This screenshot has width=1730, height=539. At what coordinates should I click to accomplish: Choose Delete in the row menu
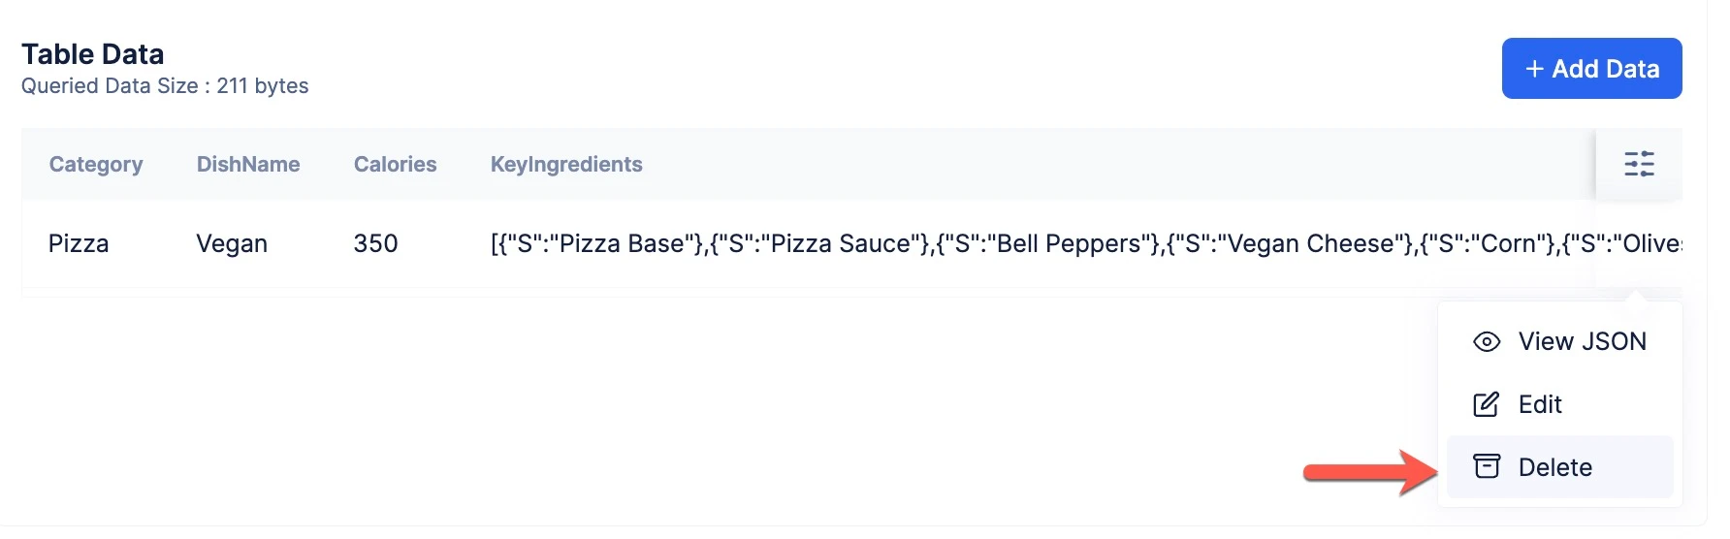coord(1559,466)
